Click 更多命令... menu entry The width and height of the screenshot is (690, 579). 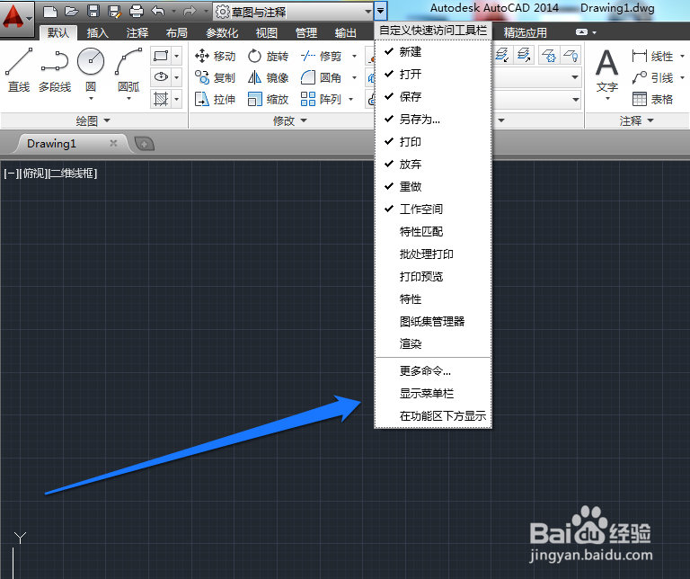(x=433, y=371)
